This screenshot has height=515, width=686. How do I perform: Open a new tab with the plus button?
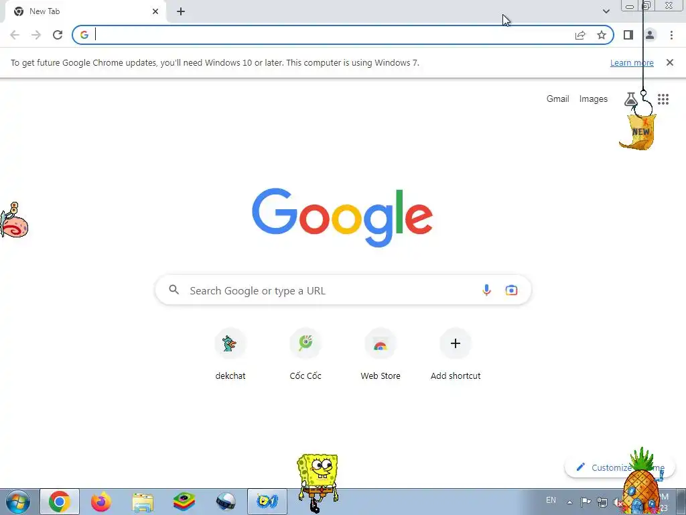point(181,11)
